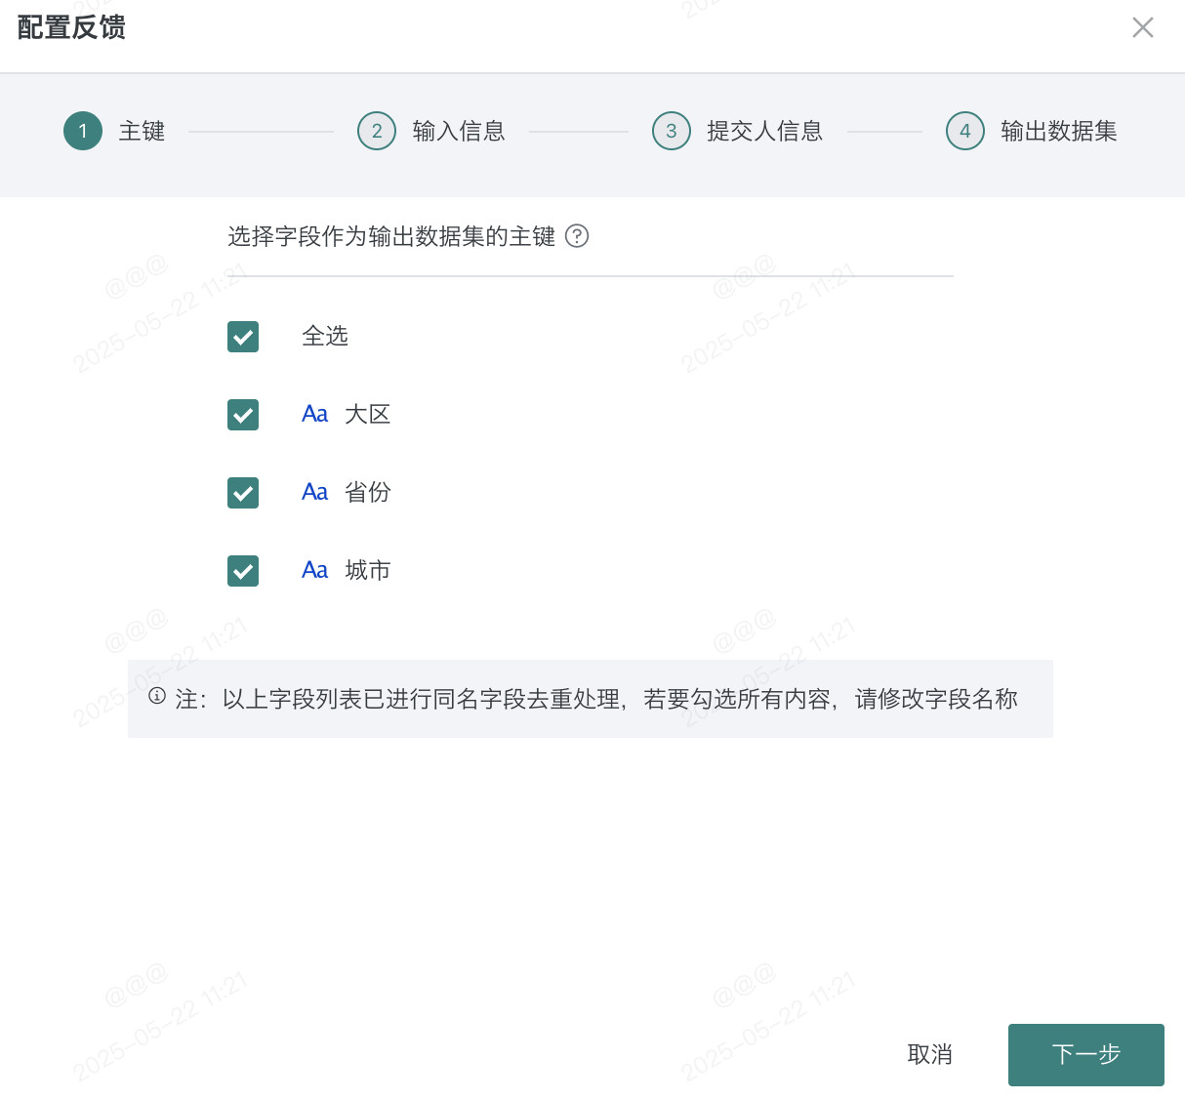The height and width of the screenshot is (1099, 1185).
Task: Click the 配置反馈 dialog title
Action: coord(71,27)
